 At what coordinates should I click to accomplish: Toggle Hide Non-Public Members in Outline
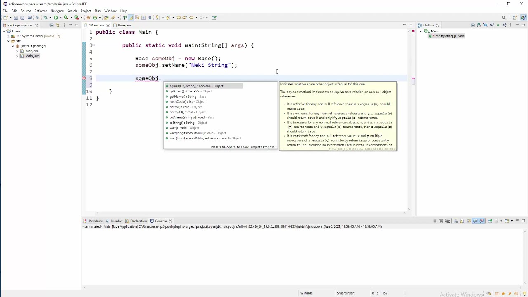pos(498,25)
